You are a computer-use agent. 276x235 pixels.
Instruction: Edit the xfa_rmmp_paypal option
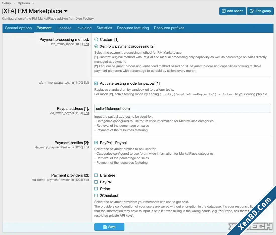tap(86, 113)
